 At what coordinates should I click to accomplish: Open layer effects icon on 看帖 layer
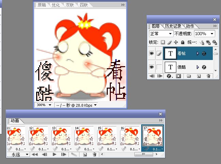[x=204, y=54]
